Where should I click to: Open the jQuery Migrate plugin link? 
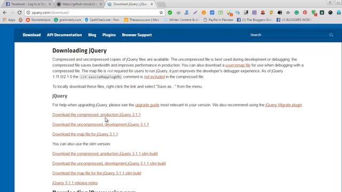[x=284, y=105]
